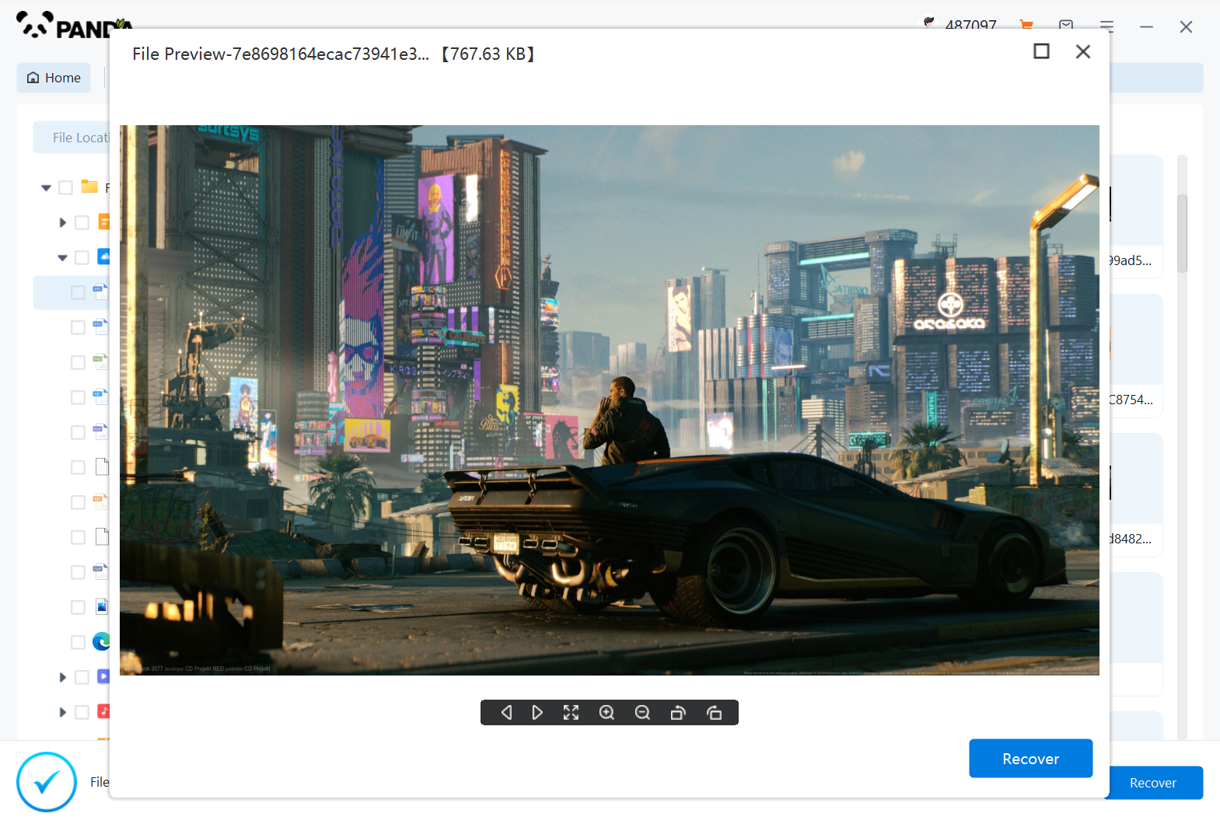
Task: Go to the Home tab
Action: [54, 78]
